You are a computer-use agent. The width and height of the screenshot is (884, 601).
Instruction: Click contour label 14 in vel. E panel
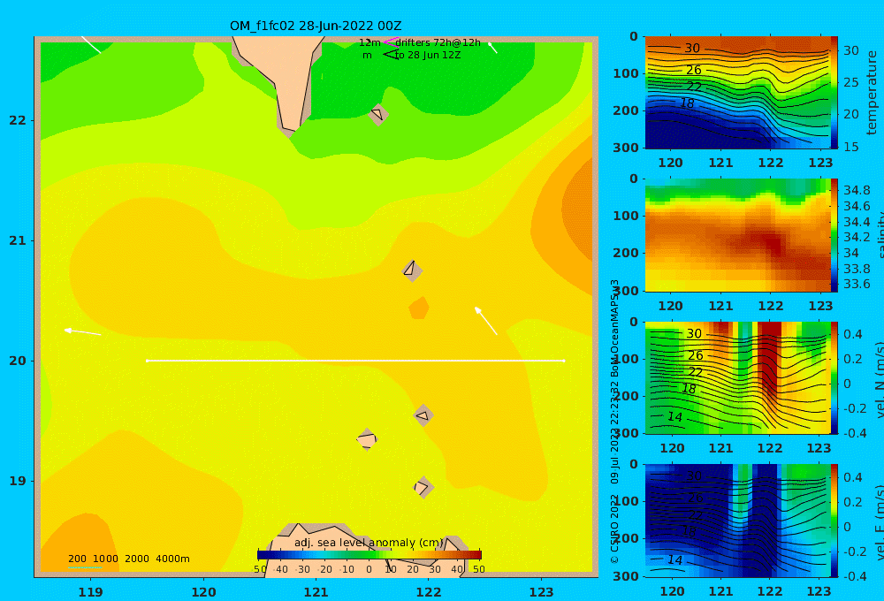(x=674, y=559)
